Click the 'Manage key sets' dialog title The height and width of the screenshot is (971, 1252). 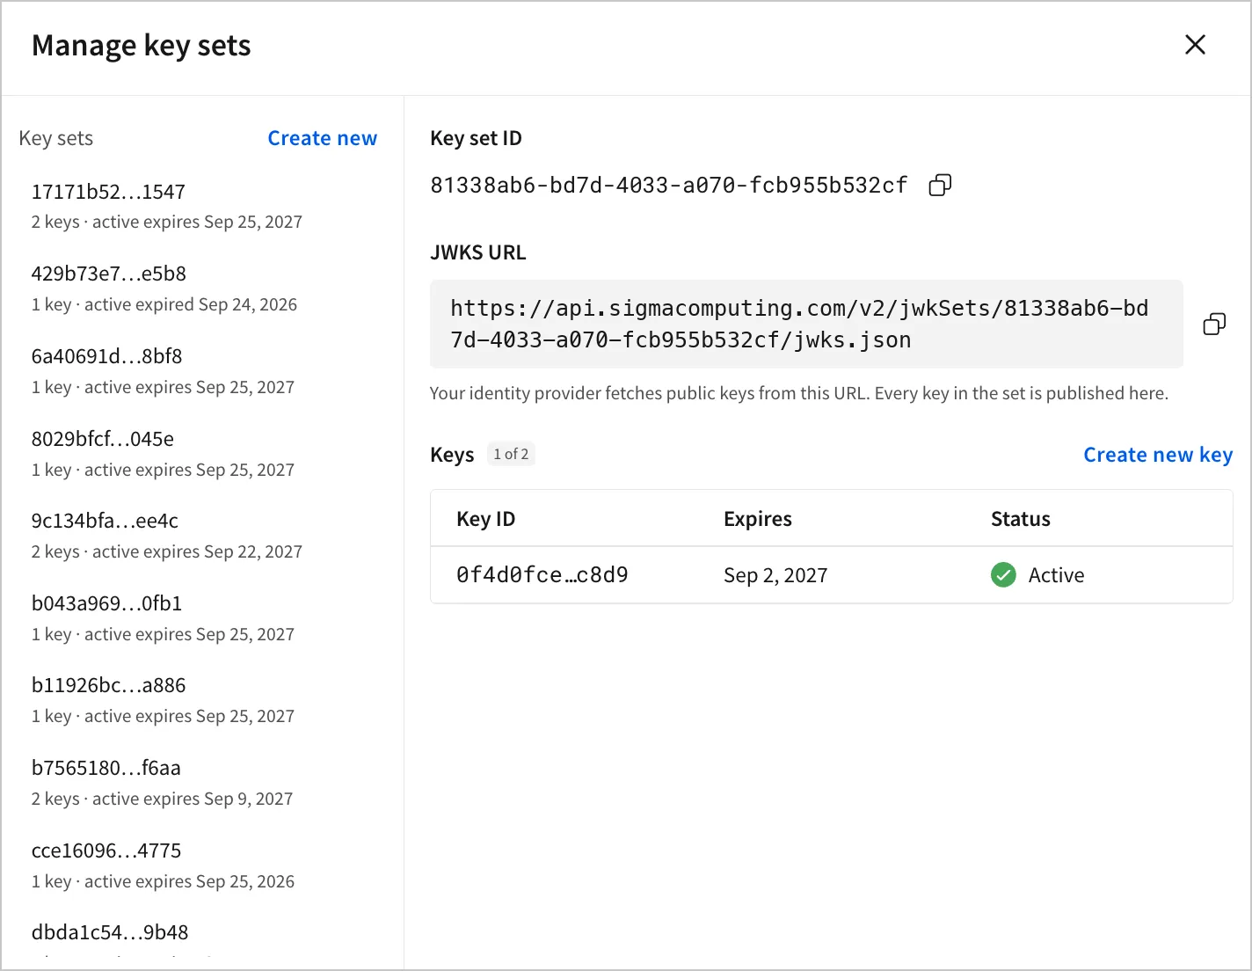[142, 46]
